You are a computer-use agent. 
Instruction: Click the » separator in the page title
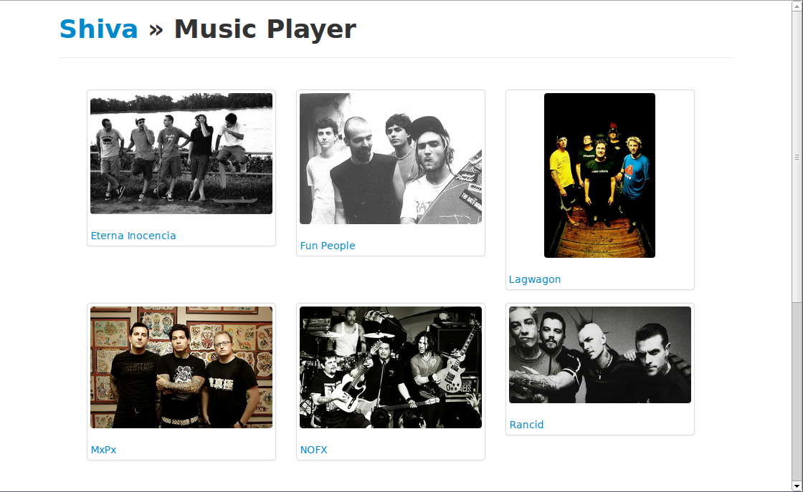point(156,29)
